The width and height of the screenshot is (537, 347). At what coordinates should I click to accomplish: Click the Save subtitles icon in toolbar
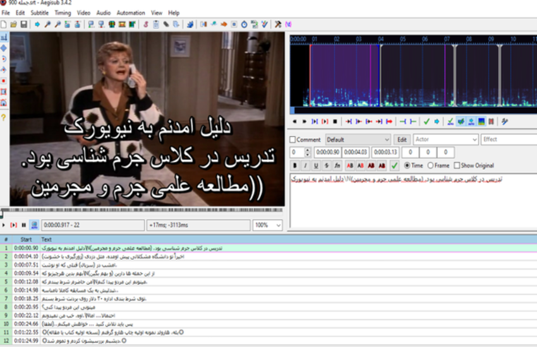(23, 25)
